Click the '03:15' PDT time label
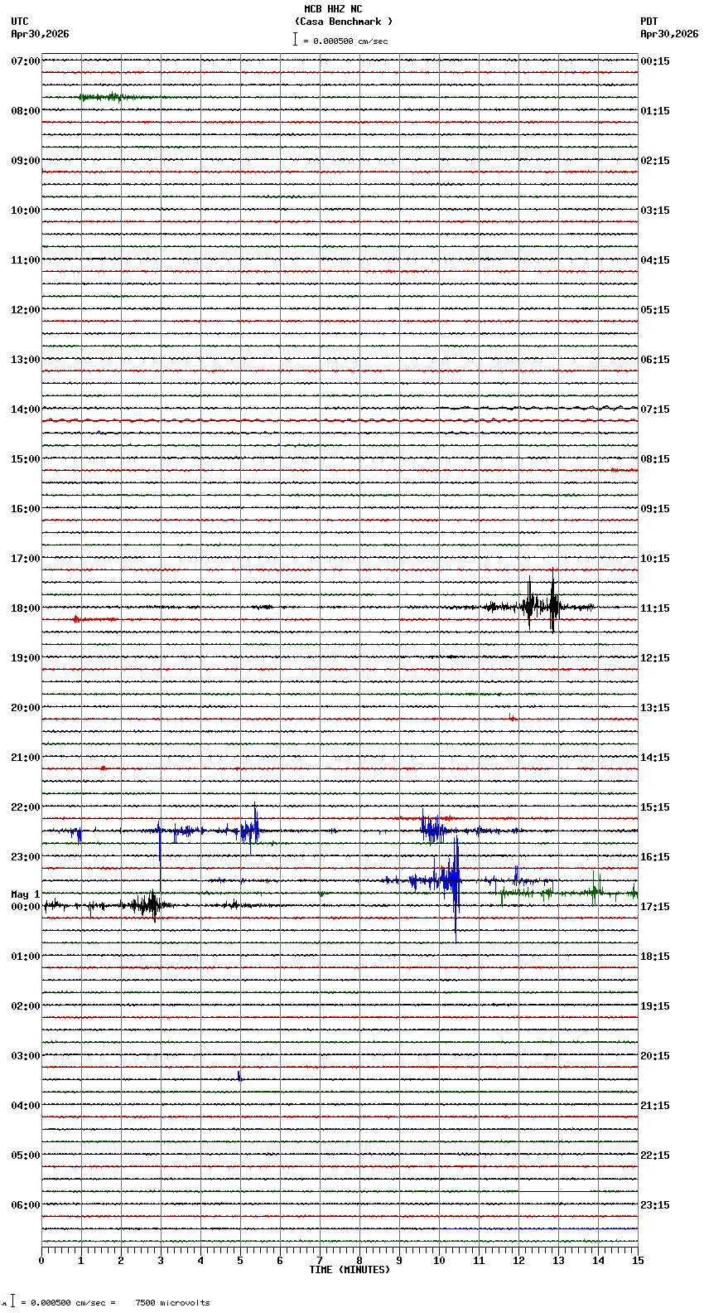 (x=655, y=211)
